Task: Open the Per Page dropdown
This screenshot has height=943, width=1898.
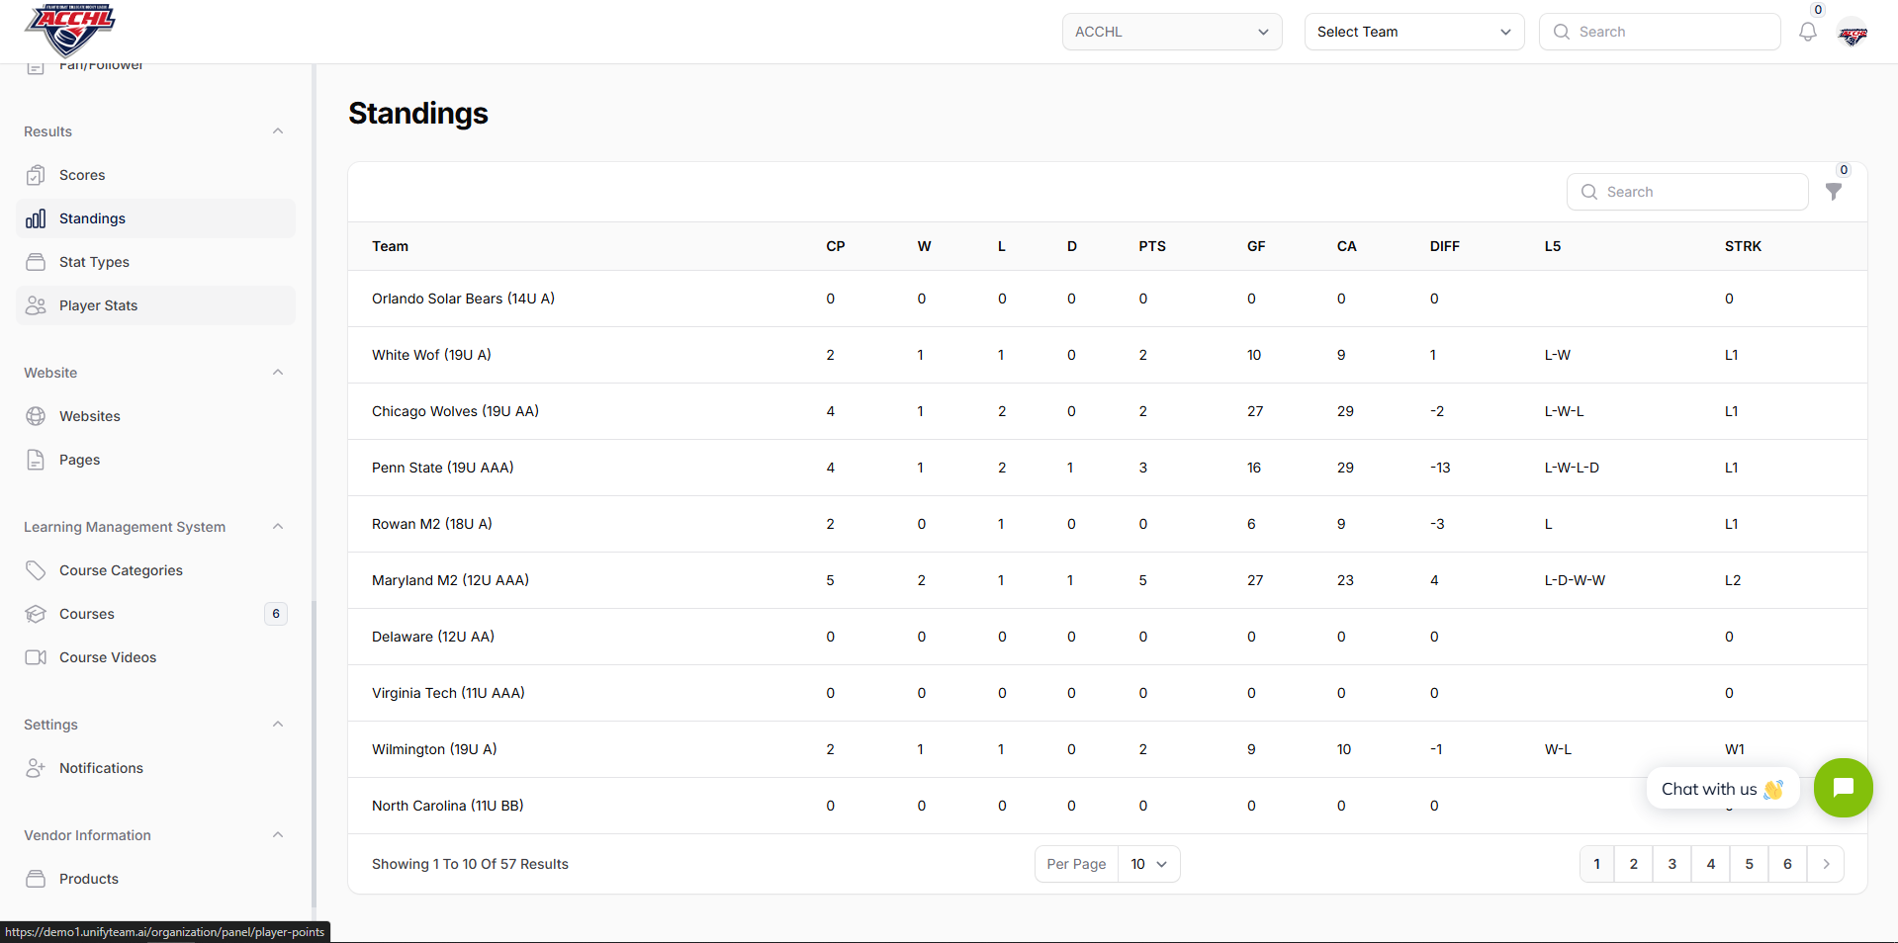Action: [1147, 864]
